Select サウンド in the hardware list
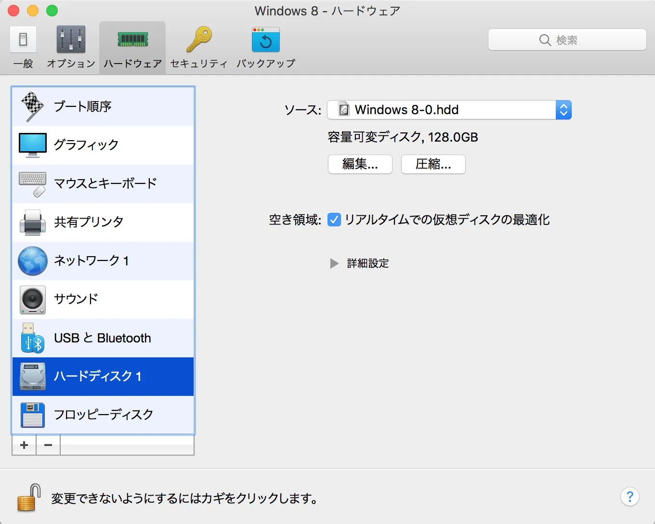 coord(103,299)
